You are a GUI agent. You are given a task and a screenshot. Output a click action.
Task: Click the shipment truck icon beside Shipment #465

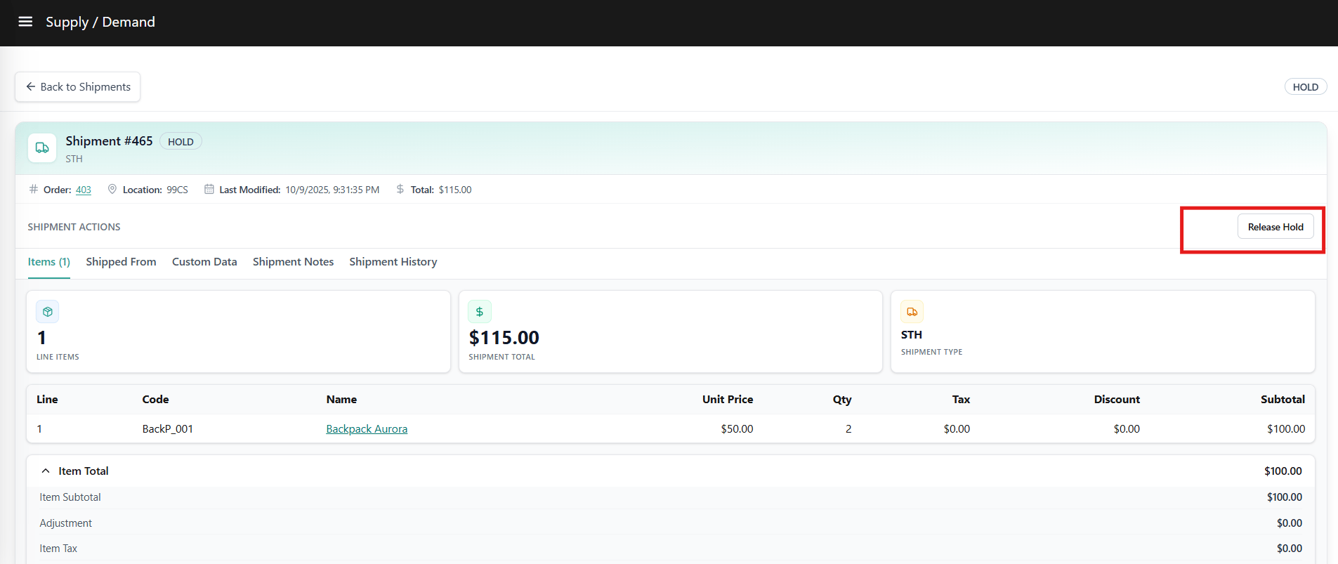point(42,148)
